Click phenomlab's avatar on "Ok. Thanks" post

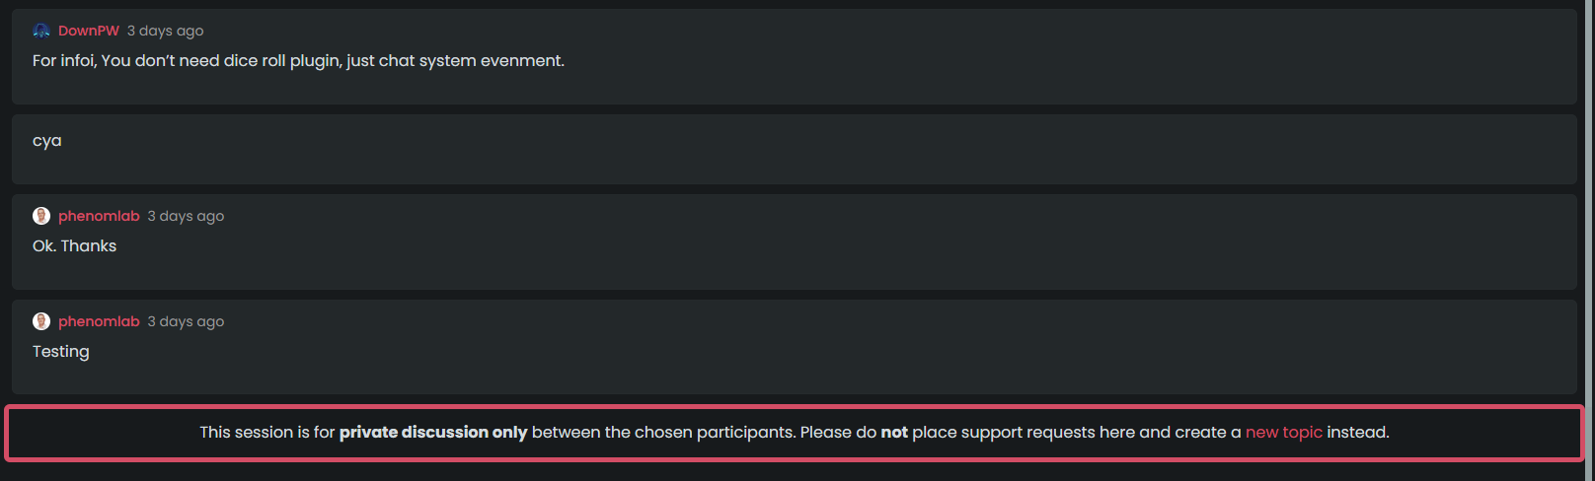pyautogui.click(x=41, y=216)
